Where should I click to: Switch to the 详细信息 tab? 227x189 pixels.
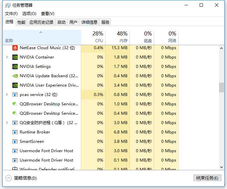pyautogui.click(x=89, y=22)
